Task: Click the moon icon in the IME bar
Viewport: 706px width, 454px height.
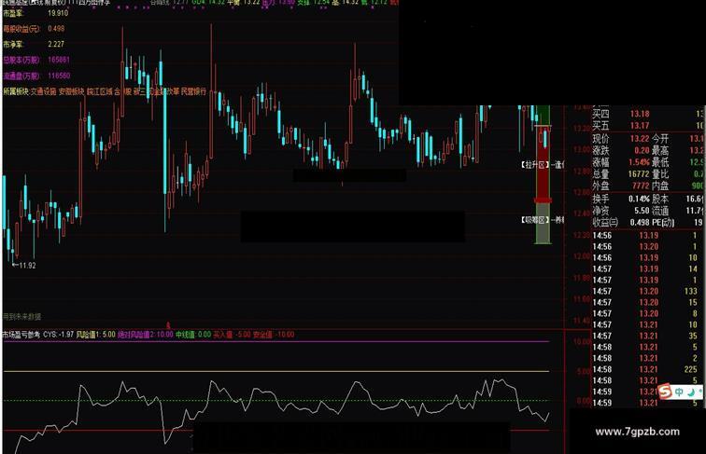Action: [x=691, y=392]
